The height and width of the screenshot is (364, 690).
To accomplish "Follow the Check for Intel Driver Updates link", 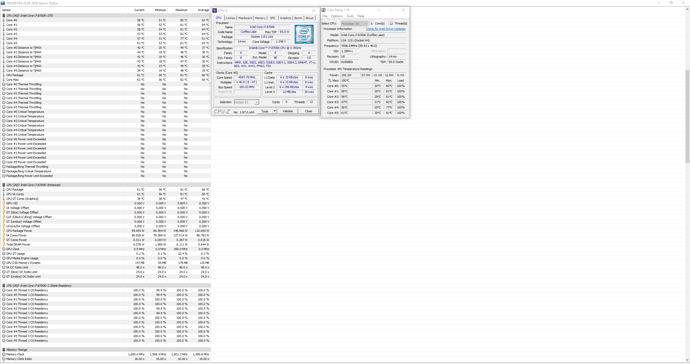I will click(385, 29).
